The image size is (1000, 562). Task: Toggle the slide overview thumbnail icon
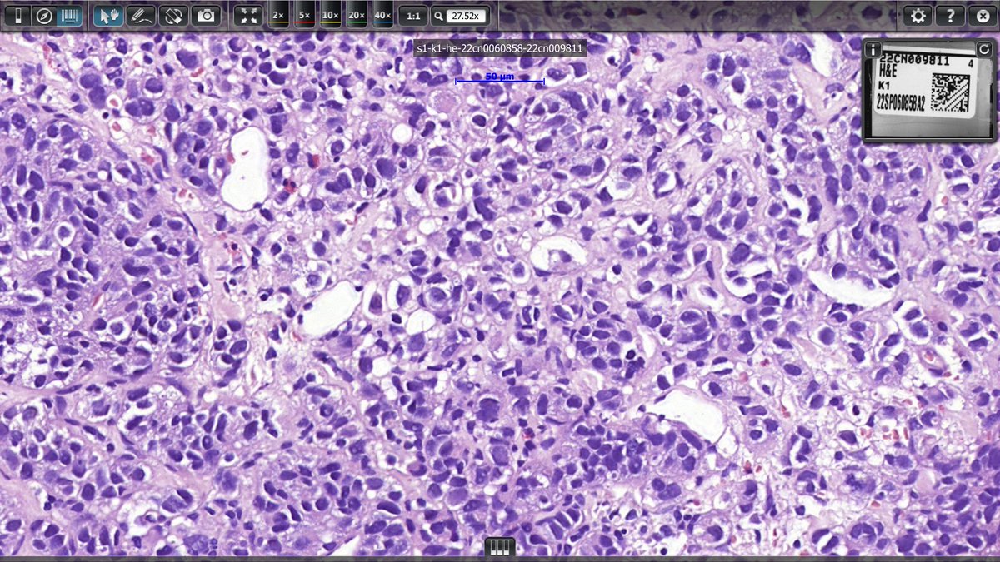(x=17, y=16)
